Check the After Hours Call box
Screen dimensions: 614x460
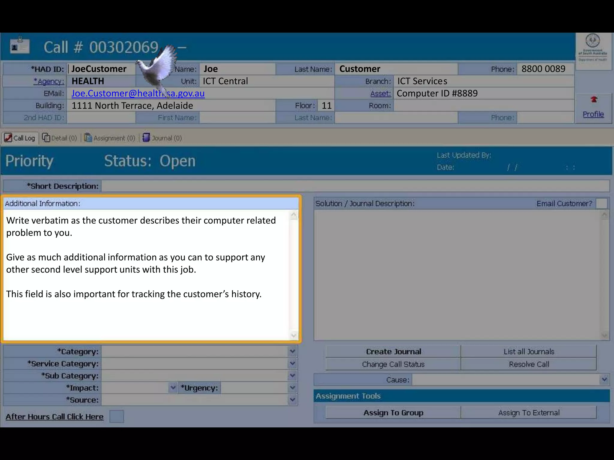[117, 416]
